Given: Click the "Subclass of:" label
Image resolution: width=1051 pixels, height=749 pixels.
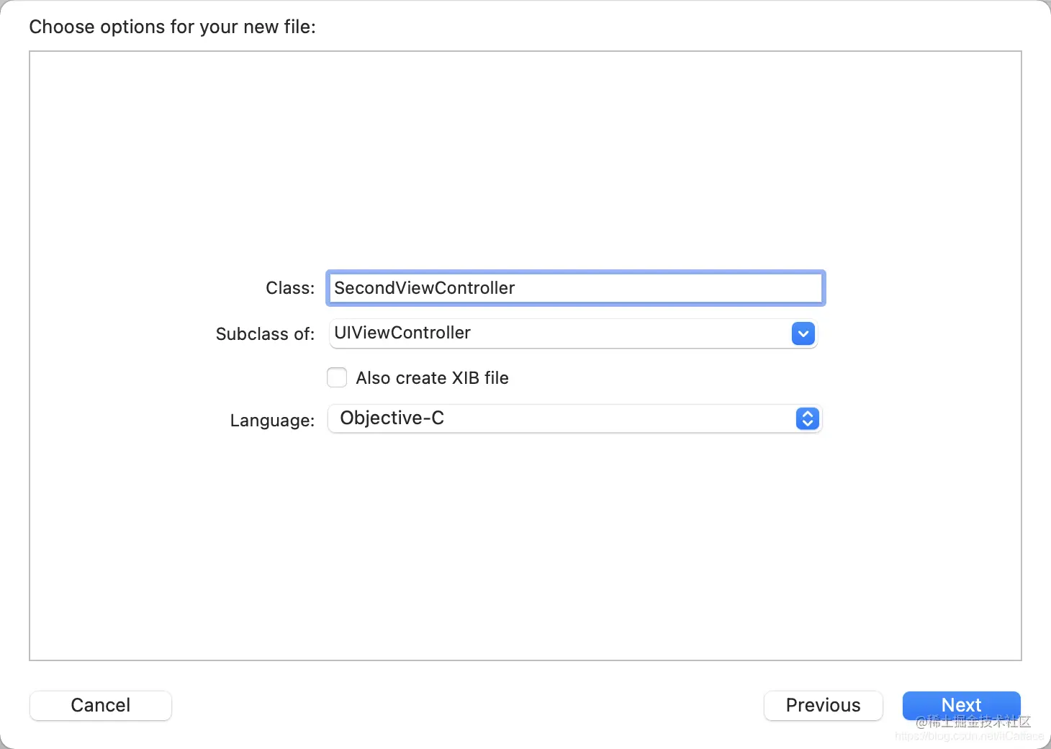Looking at the screenshot, I should pos(265,334).
